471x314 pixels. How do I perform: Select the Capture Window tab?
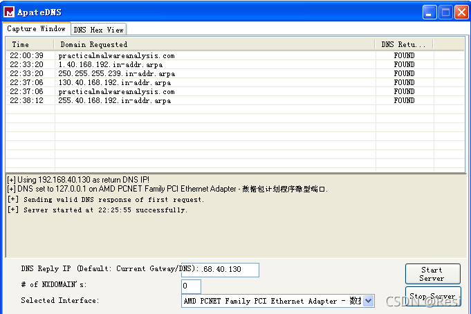pos(36,28)
